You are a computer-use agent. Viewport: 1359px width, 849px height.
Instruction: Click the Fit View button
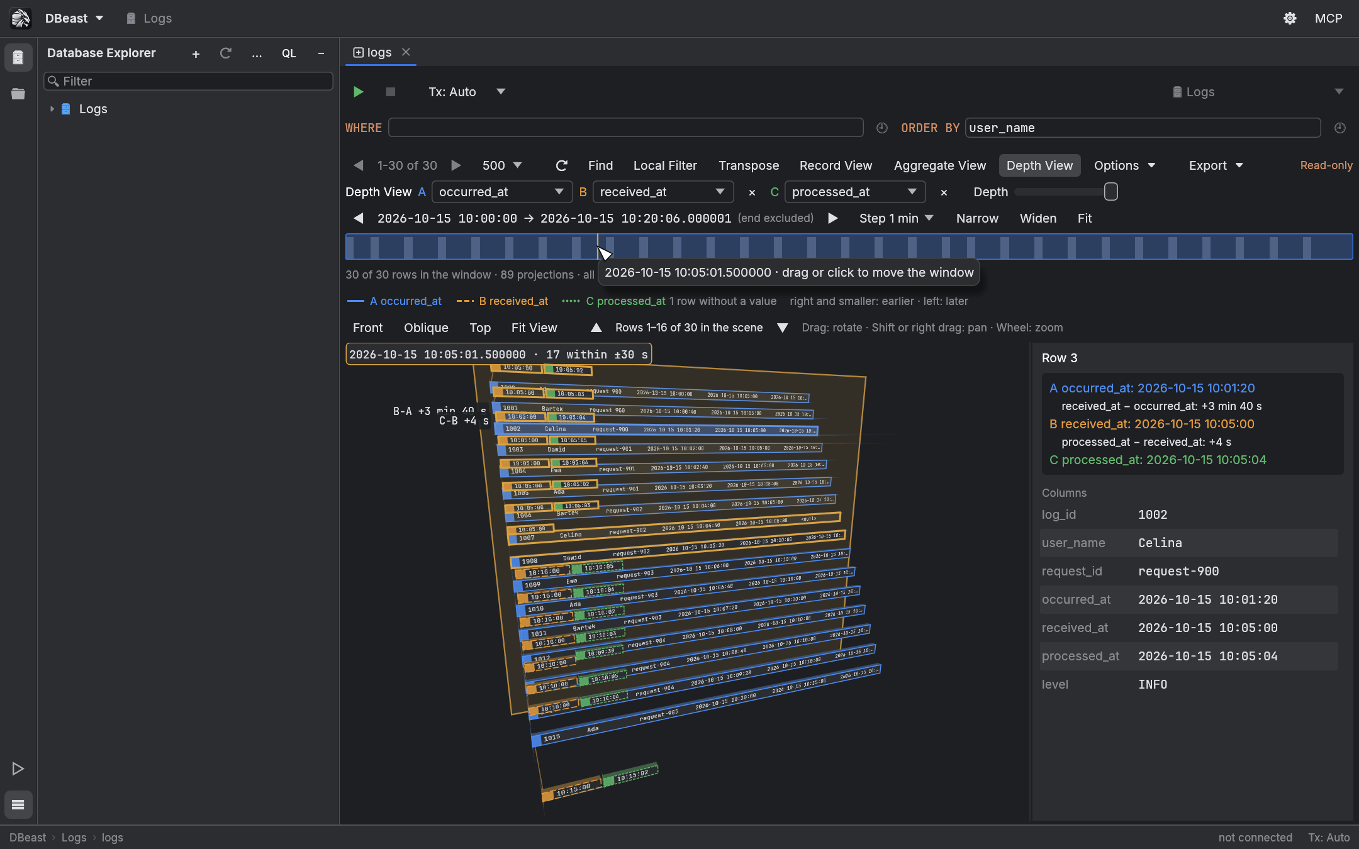(534, 328)
